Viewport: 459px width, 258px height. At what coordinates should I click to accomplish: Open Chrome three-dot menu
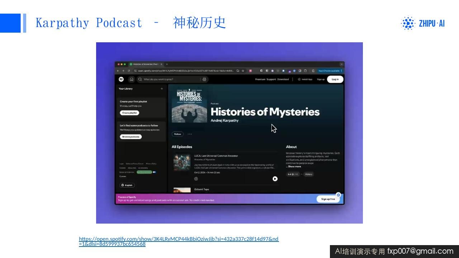(341, 71)
